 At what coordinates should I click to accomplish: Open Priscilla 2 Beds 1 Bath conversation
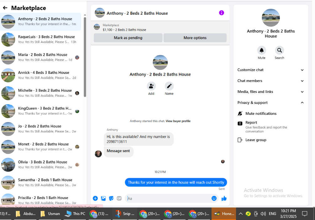(40, 199)
